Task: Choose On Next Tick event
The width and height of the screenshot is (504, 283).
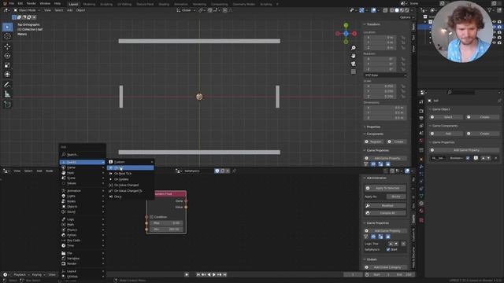Action: pos(131,174)
